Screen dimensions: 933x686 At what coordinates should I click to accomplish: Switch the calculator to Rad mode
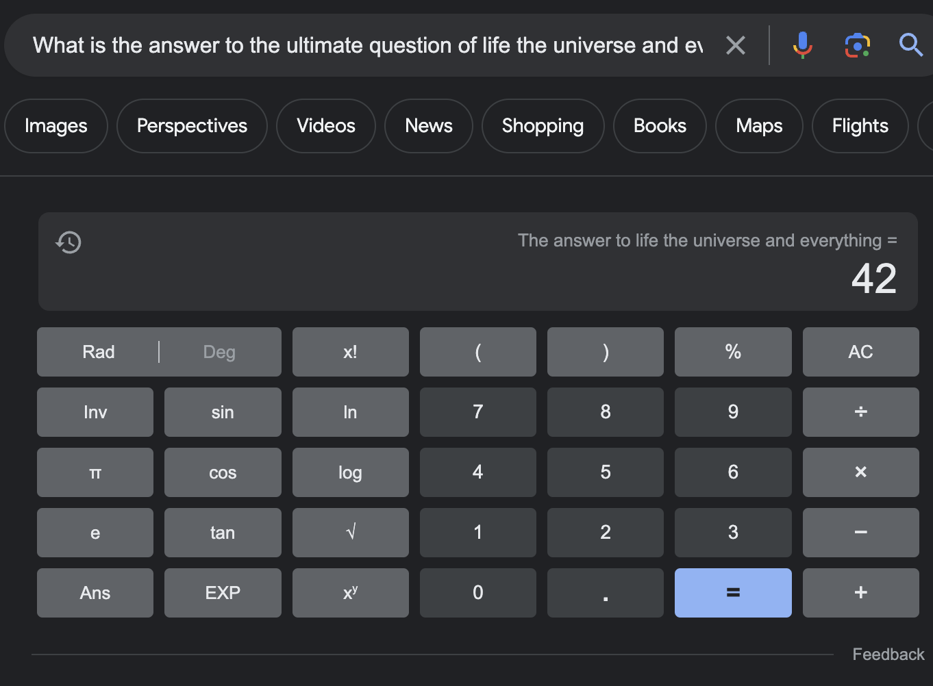tap(99, 351)
